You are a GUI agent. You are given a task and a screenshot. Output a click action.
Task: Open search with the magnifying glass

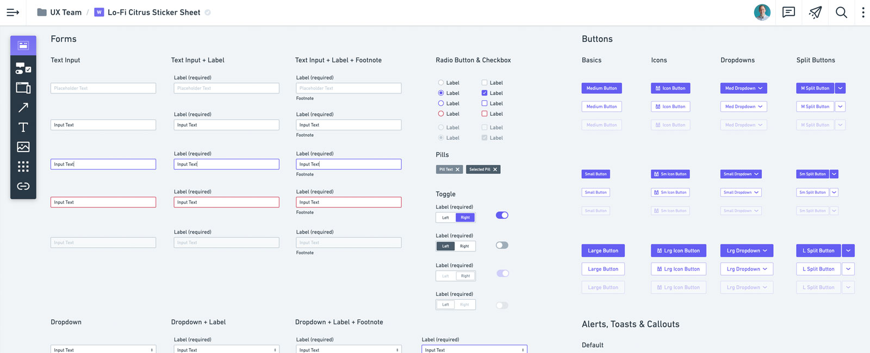click(x=841, y=12)
